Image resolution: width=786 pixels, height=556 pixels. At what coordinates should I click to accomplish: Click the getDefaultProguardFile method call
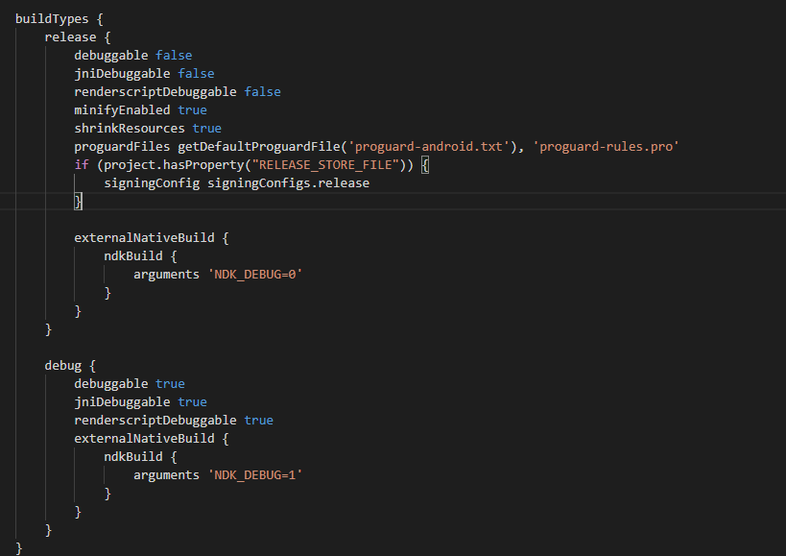tap(258, 147)
